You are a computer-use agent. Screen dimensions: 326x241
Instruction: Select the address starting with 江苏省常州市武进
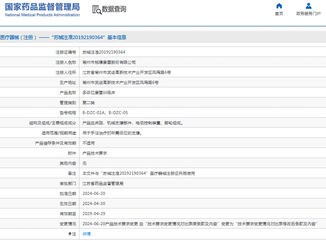click(127, 72)
